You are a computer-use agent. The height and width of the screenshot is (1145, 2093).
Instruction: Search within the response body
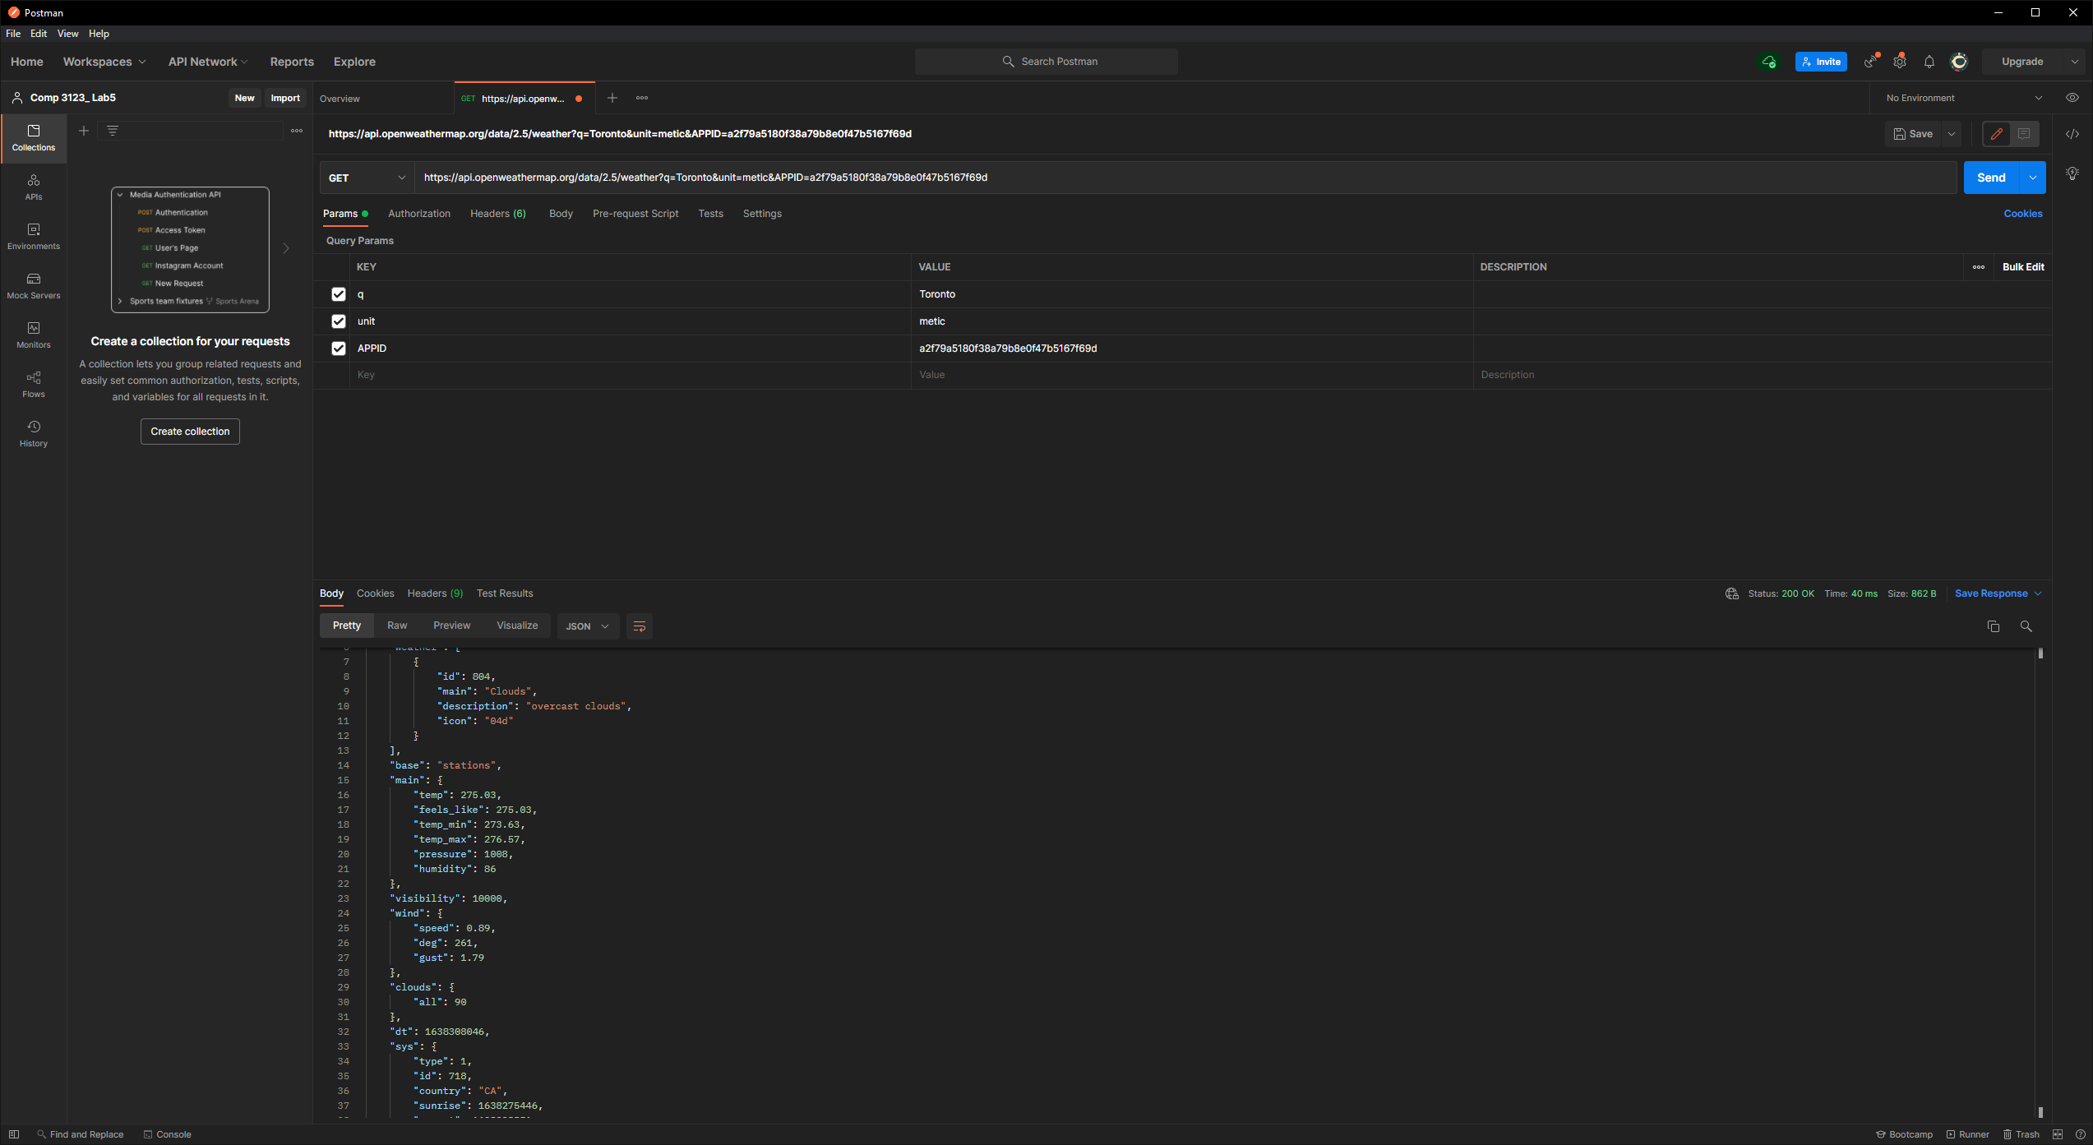[2026, 626]
